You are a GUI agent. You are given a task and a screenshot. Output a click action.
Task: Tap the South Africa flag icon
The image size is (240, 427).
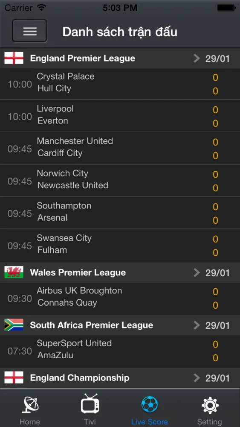click(14, 325)
